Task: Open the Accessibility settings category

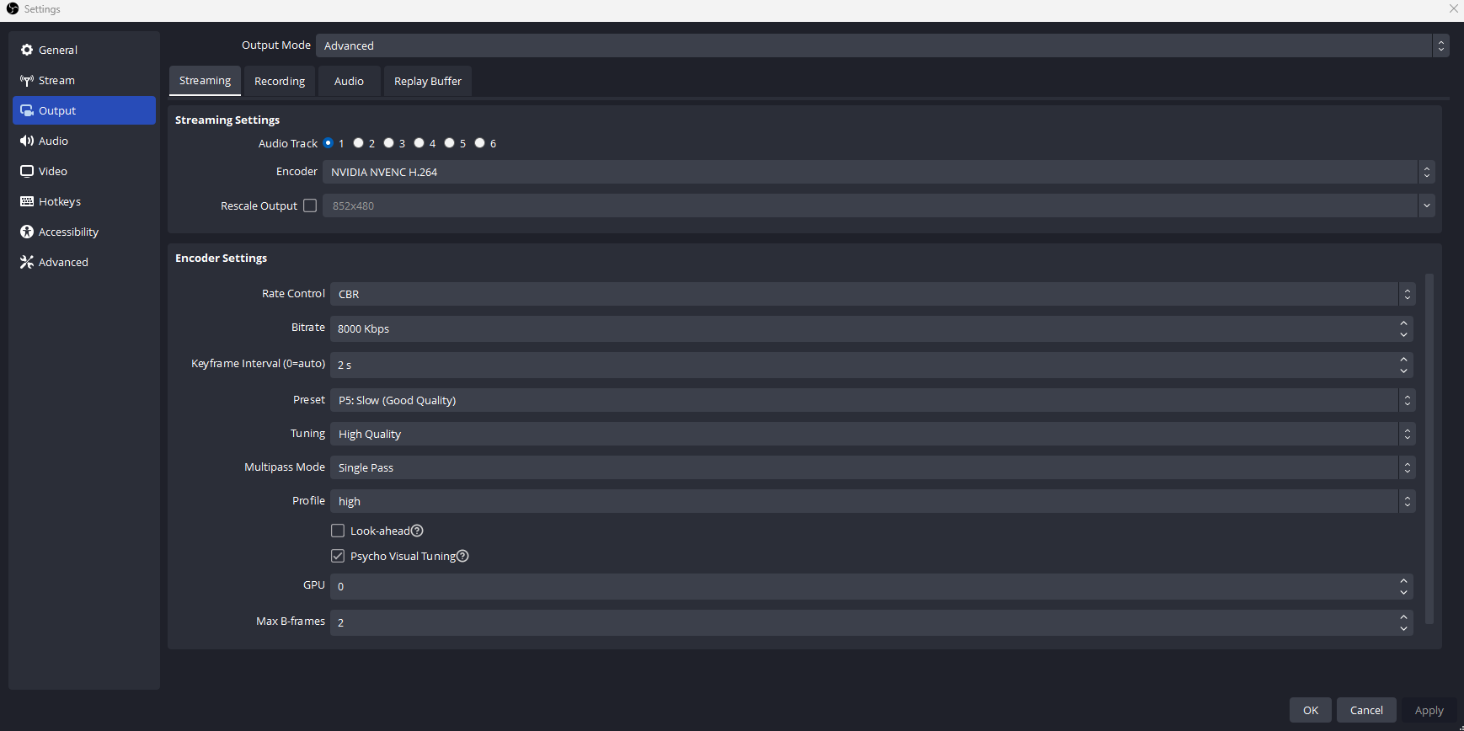Action: click(x=84, y=232)
